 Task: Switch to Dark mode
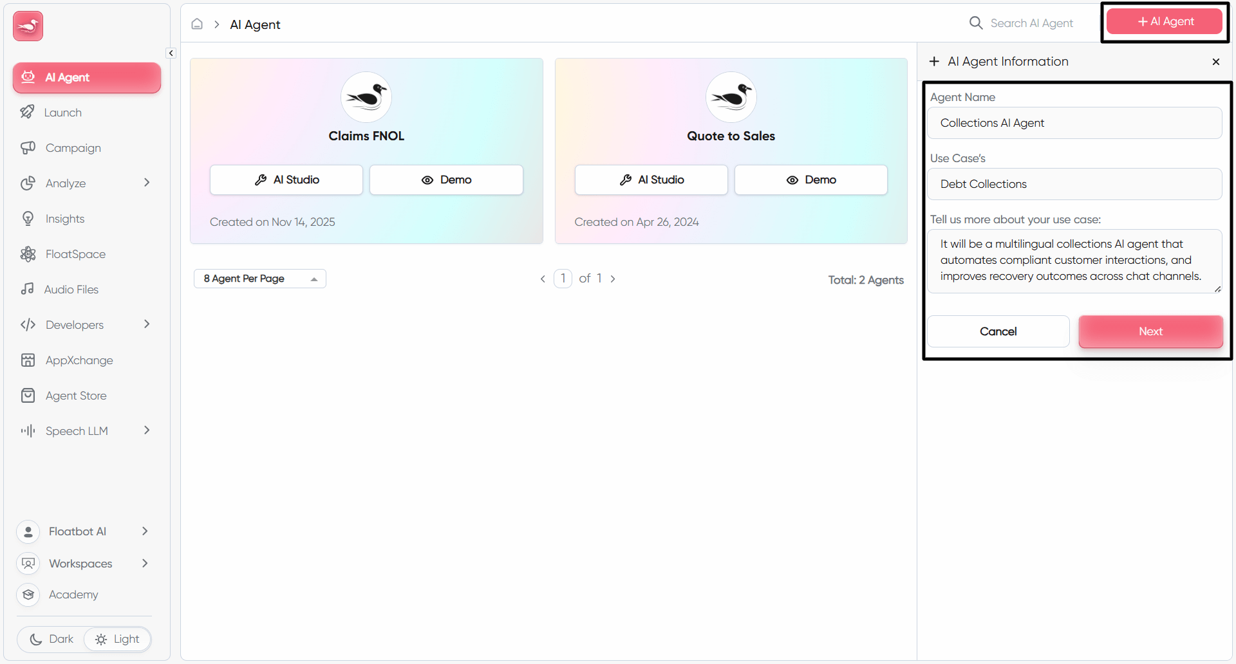click(x=50, y=639)
